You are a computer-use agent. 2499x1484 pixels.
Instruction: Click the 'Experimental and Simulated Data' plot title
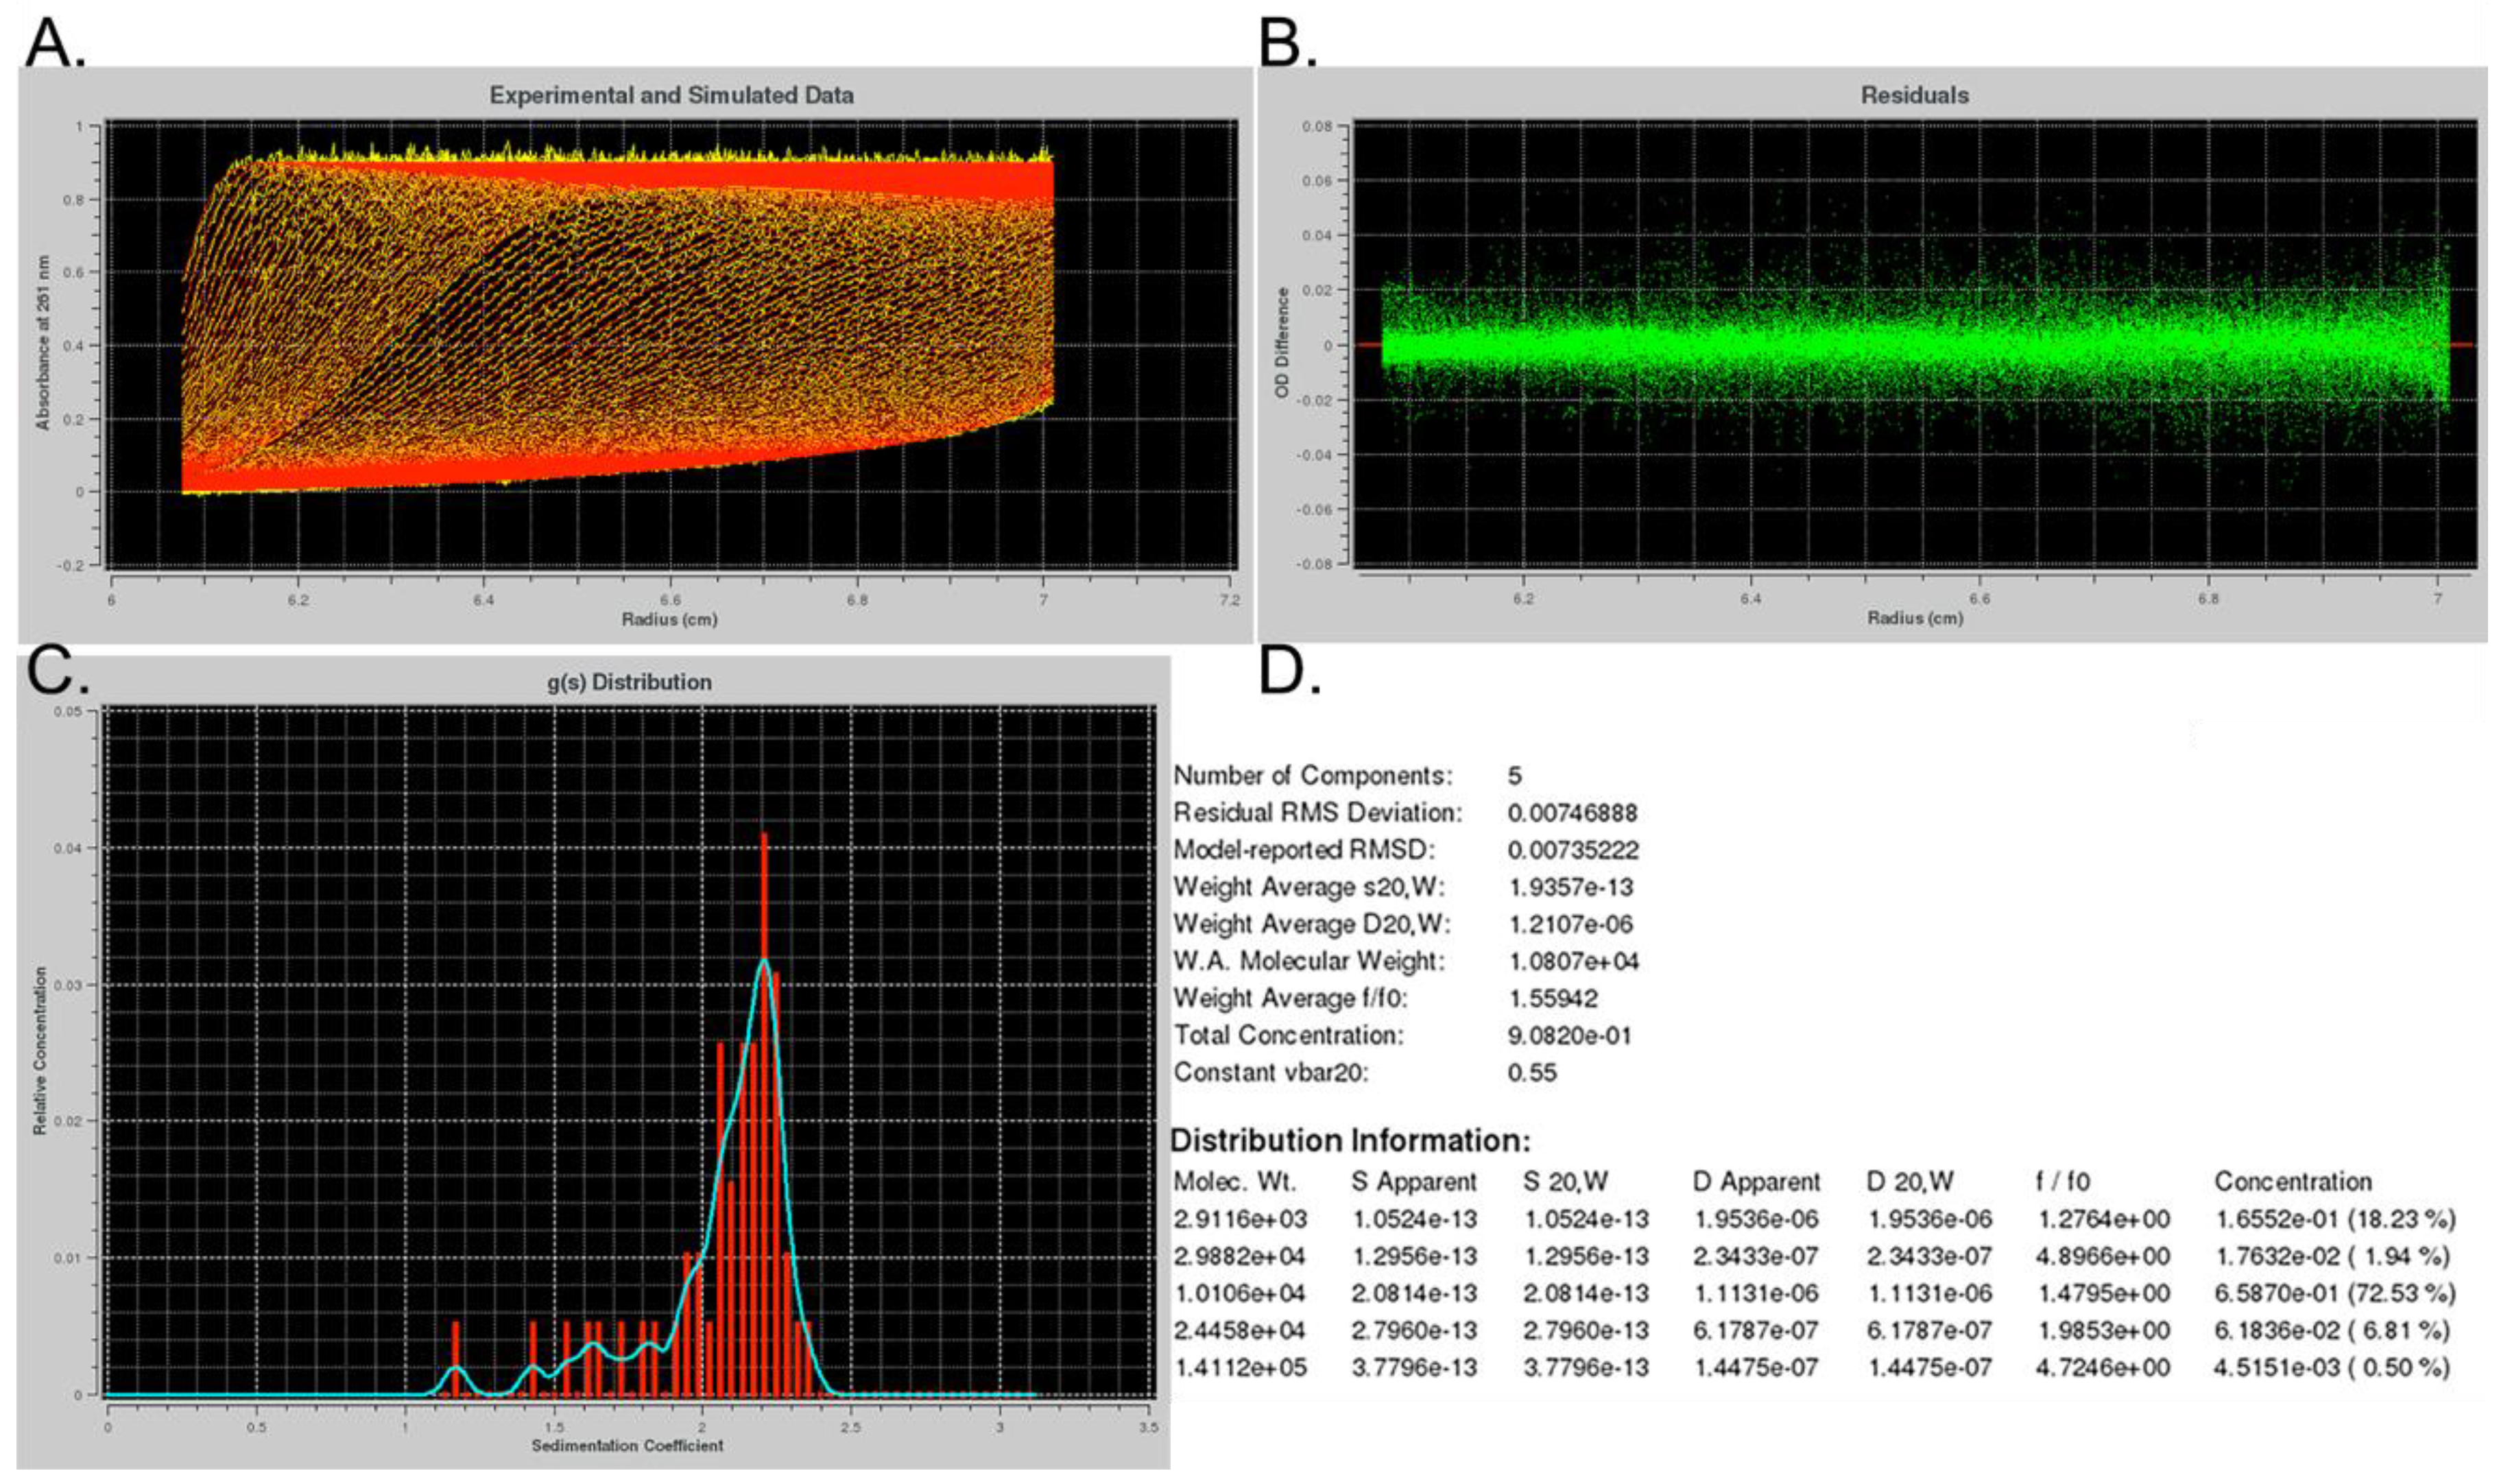[x=671, y=96]
